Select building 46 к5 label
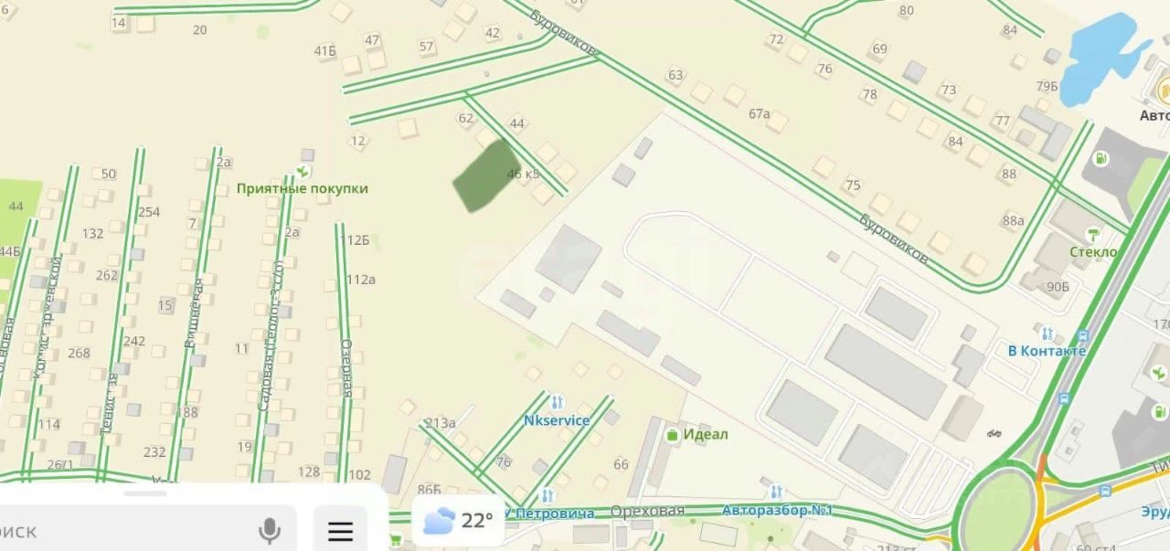This screenshot has width=1170, height=551. 524,174
